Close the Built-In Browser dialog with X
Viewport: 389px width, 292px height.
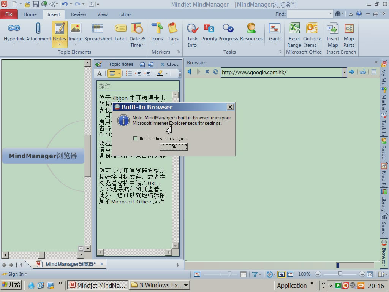230,107
